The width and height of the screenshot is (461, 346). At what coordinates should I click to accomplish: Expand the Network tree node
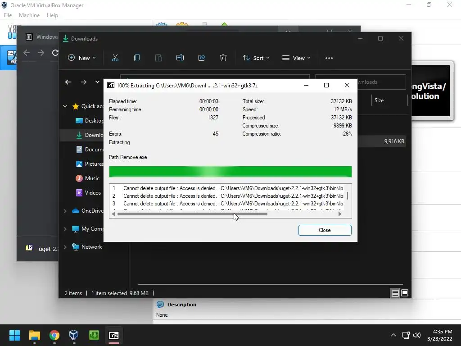(65, 247)
